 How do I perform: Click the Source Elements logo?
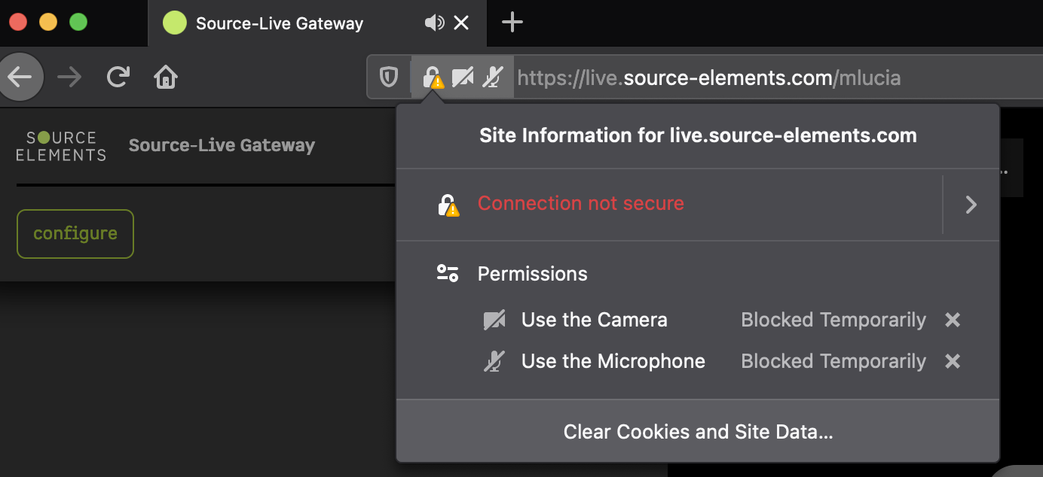pos(61,146)
